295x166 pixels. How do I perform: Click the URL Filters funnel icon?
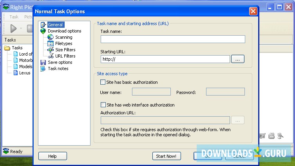(51, 56)
